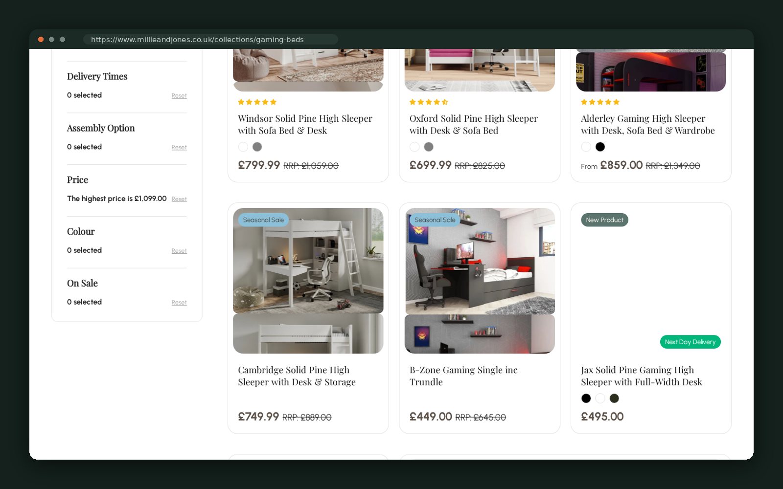Reset the On Sale filter
Viewport: 783px width, 489px height.
pyautogui.click(x=179, y=303)
